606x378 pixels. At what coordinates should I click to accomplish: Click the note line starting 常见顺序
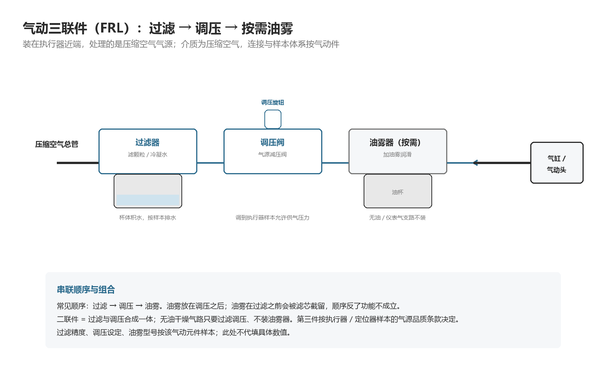pos(230,306)
